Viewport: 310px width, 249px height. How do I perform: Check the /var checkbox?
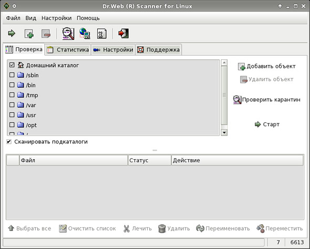[x=12, y=105]
